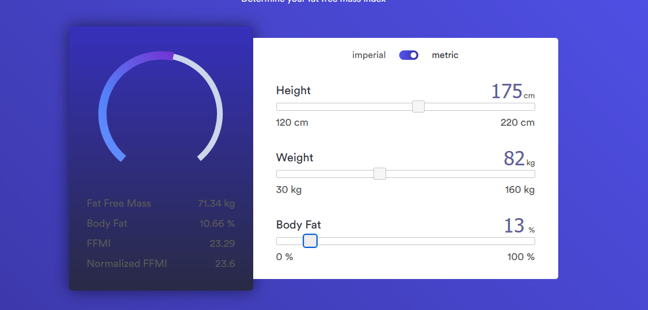Select the metric unit label
The height and width of the screenshot is (310, 648).
click(x=445, y=55)
